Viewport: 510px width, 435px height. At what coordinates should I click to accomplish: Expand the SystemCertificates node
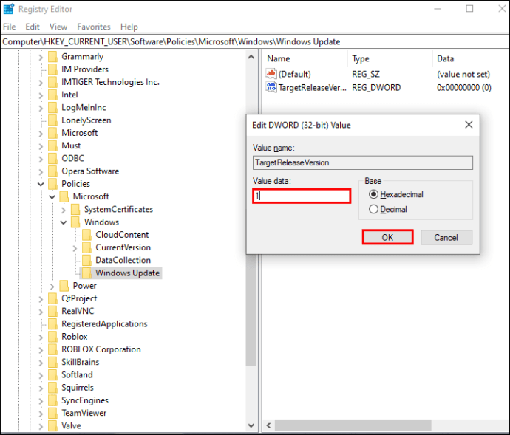64,210
